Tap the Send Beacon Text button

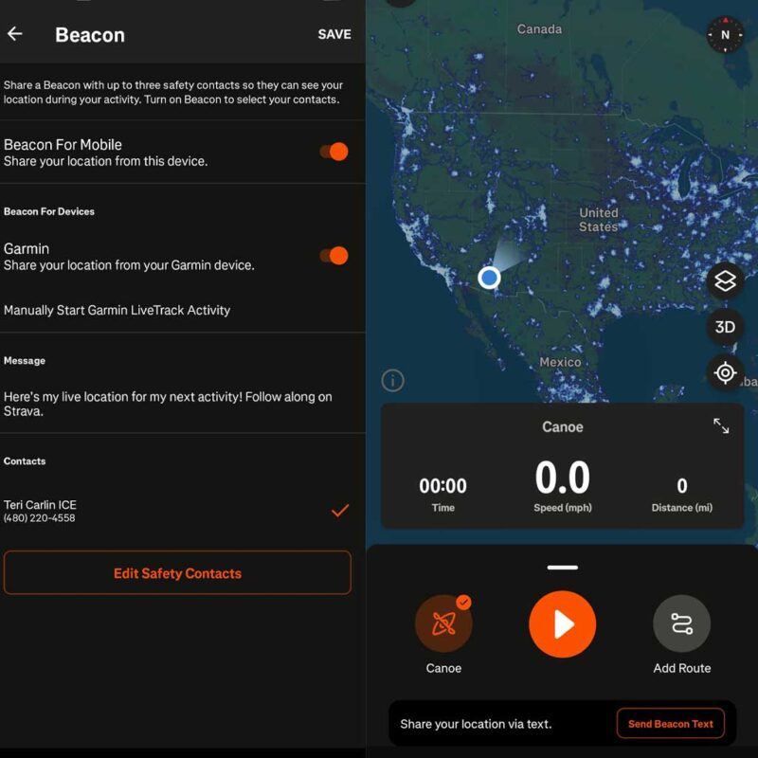click(670, 724)
